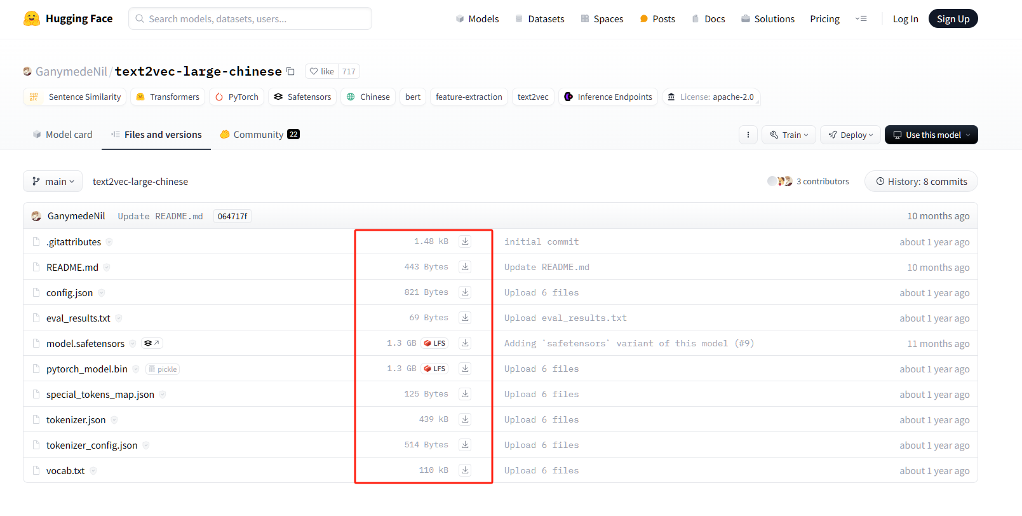The height and width of the screenshot is (516, 1022).
Task: Download eval_results.txt via its download icon
Action: 465,318
